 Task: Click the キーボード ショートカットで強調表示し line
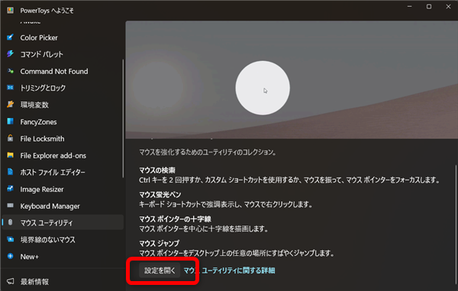[x=226, y=204]
